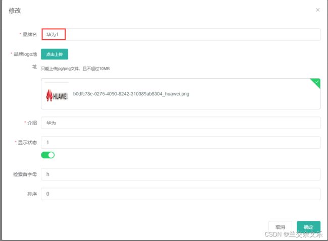Click the green upload success checkmark
Viewport: 328px width, 241px height.
click(x=316, y=82)
